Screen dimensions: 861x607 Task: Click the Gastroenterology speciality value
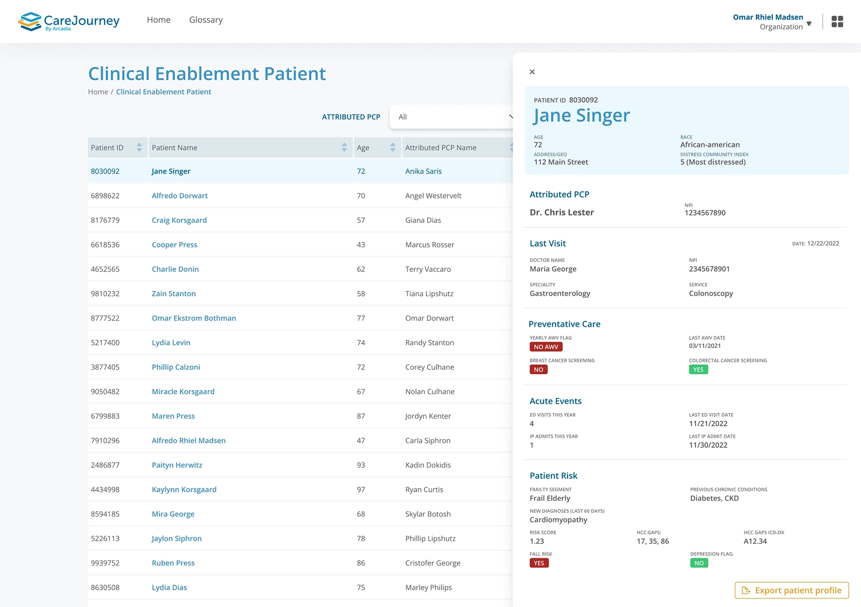pyautogui.click(x=560, y=293)
